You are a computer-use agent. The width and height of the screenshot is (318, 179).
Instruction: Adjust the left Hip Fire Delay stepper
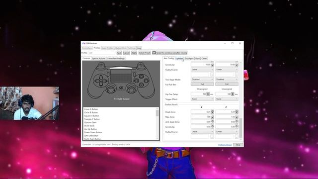click(208, 94)
